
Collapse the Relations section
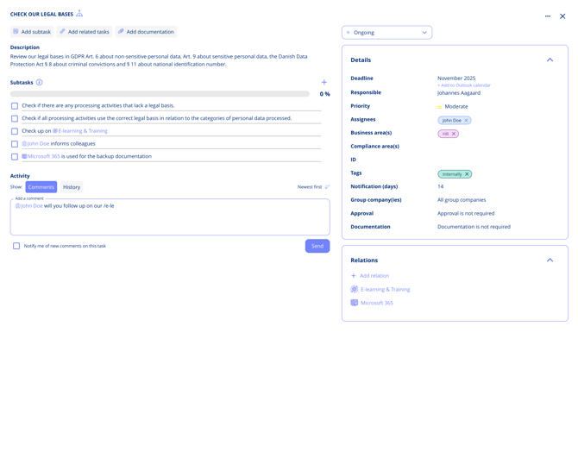550,260
